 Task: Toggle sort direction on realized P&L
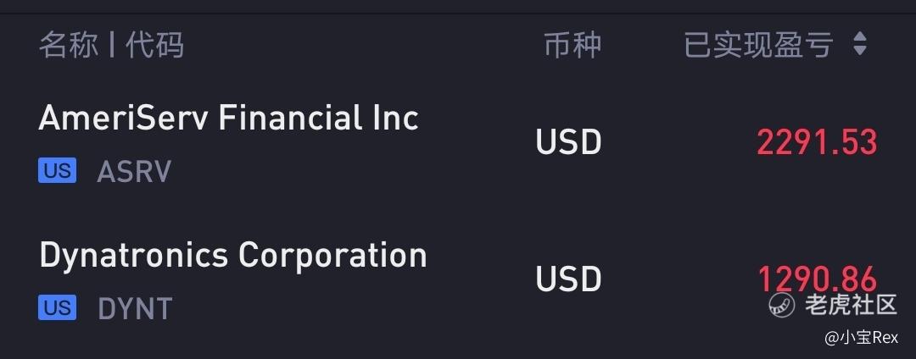pyautogui.click(x=859, y=44)
